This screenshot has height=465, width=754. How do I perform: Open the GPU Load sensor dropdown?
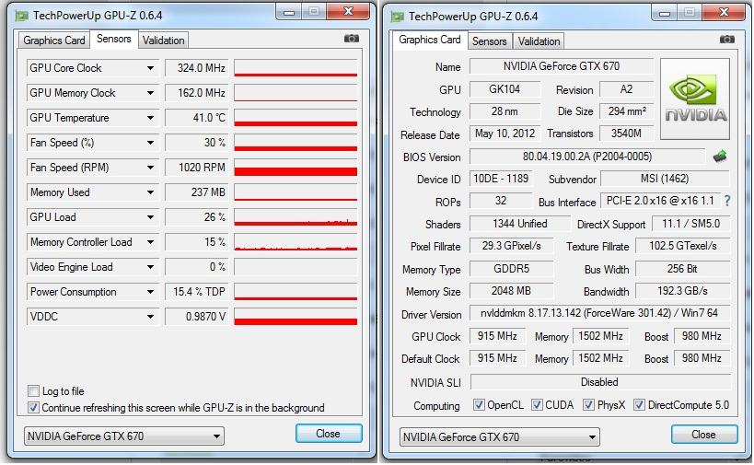coord(150,217)
